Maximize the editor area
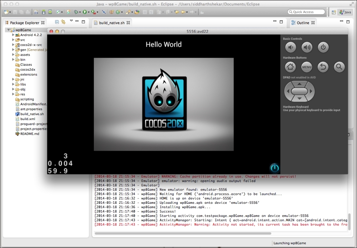 [x=281, y=22]
